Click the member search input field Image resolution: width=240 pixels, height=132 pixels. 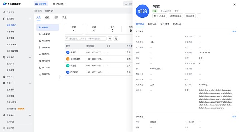tap(85, 39)
